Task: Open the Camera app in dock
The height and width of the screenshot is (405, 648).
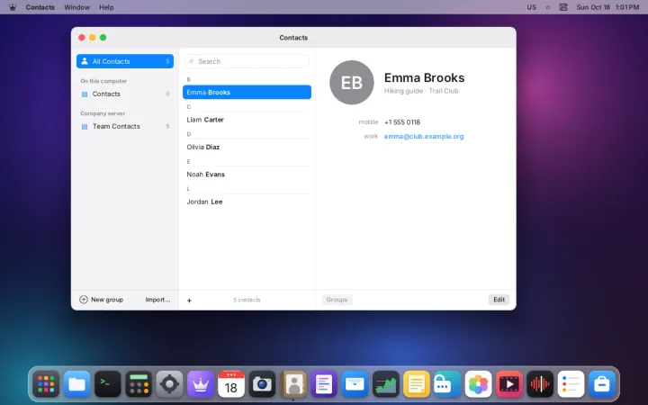Action: 262,384
